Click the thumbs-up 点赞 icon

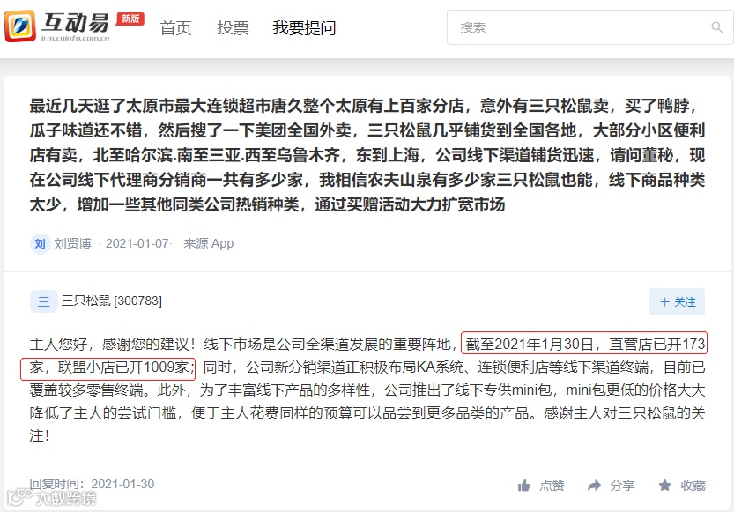coord(523,486)
